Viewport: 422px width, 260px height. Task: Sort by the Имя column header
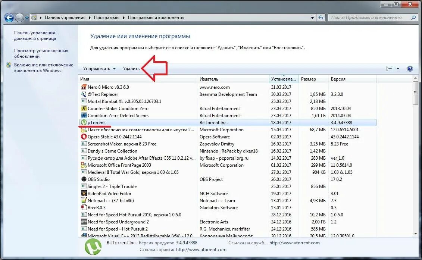pyautogui.click(x=138, y=79)
